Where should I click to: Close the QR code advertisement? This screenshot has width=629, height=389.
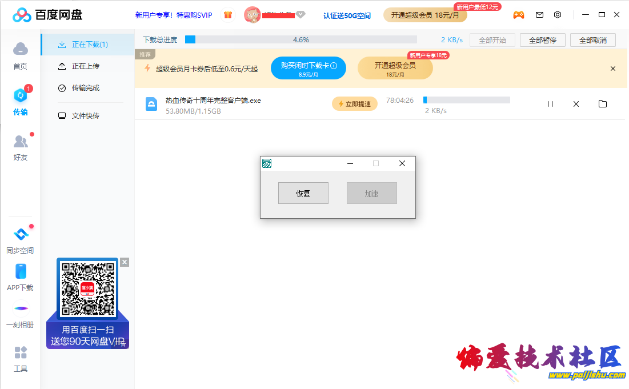[x=125, y=262]
